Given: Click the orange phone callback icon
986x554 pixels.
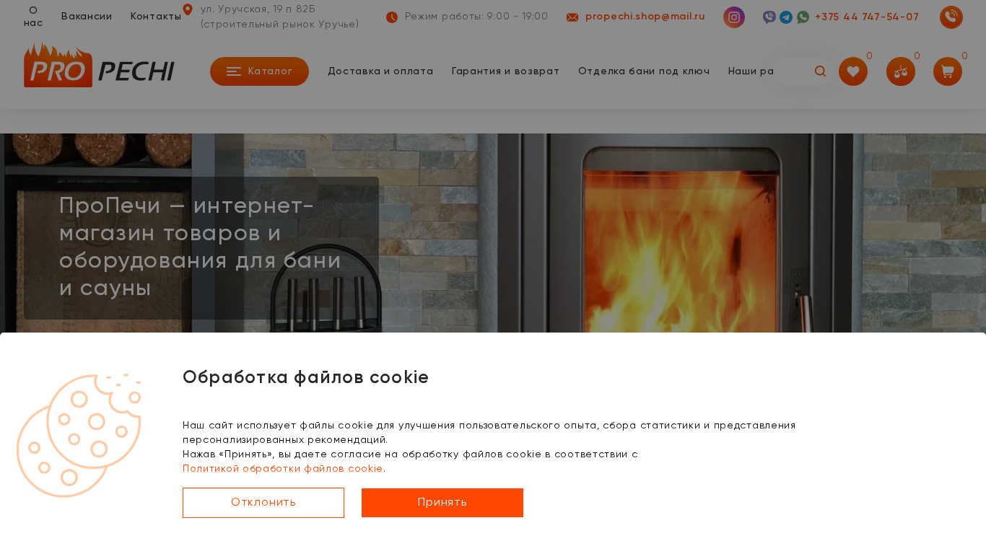Looking at the screenshot, I should coord(951,17).
